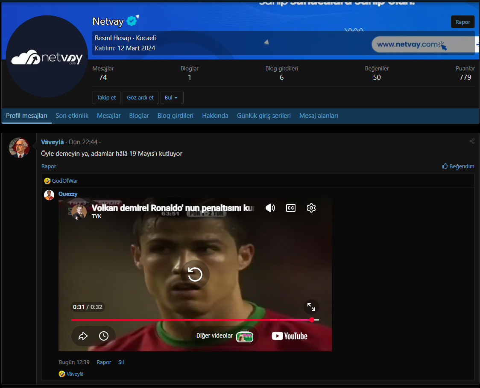
Task: Switch to the Son etkinlik tab
Action: (x=72, y=116)
